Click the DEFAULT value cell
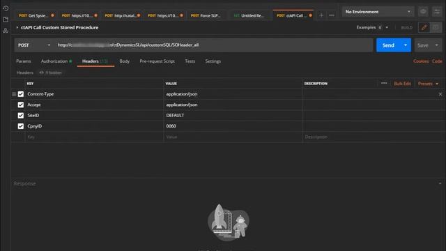The image size is (446, 251). (x=233, y=116)
